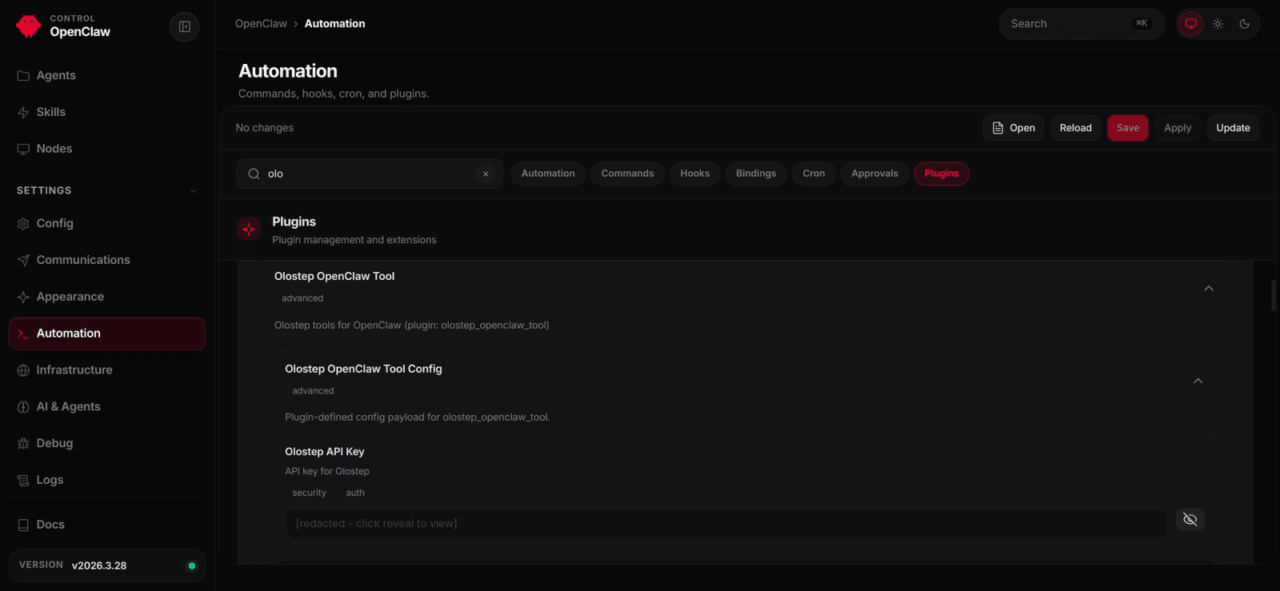Image resolution: width=1280 pixels, height=591 pixels.
Task: Click the Reload button
Action: point(1075,128)
